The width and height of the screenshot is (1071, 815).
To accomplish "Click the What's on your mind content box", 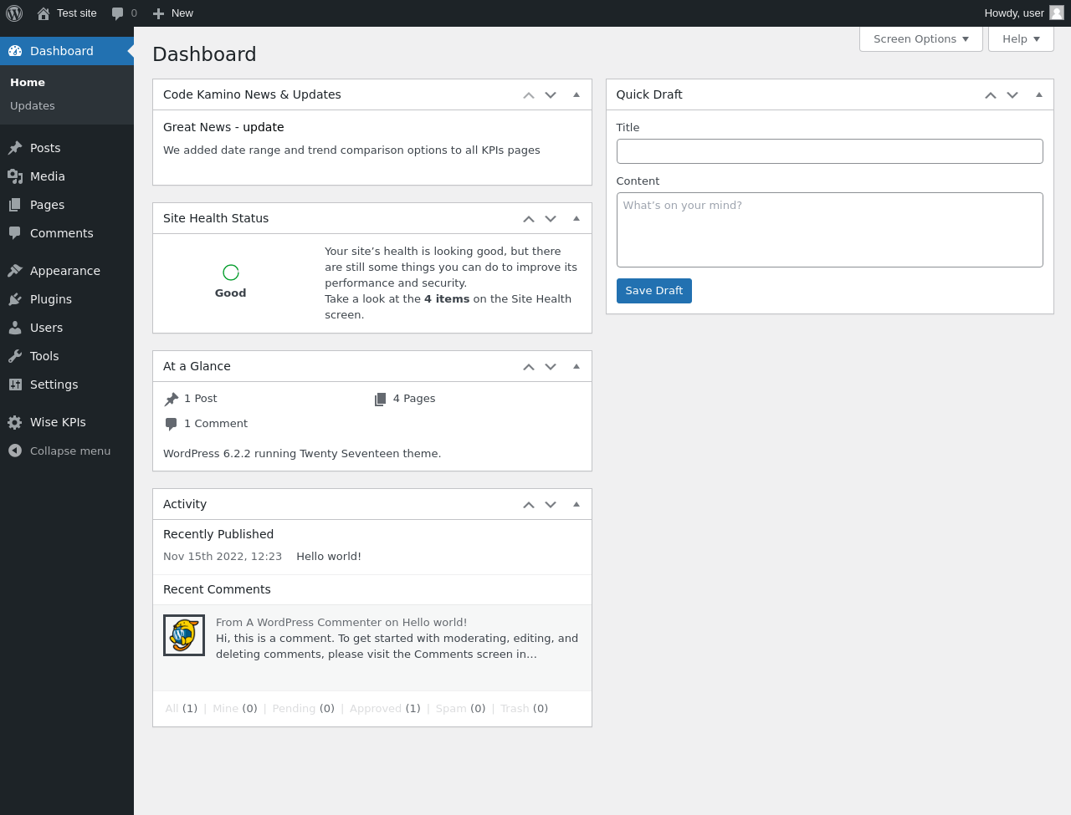I will 830,230.
